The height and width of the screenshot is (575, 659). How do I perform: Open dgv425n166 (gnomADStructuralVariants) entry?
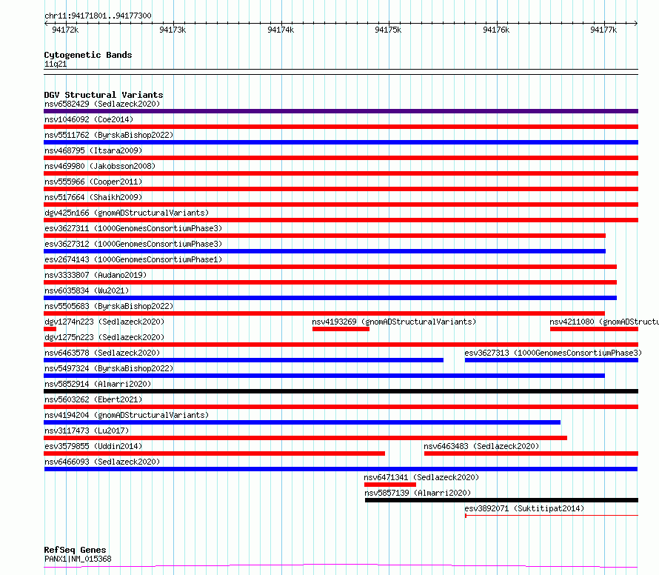tap(127, 213)
